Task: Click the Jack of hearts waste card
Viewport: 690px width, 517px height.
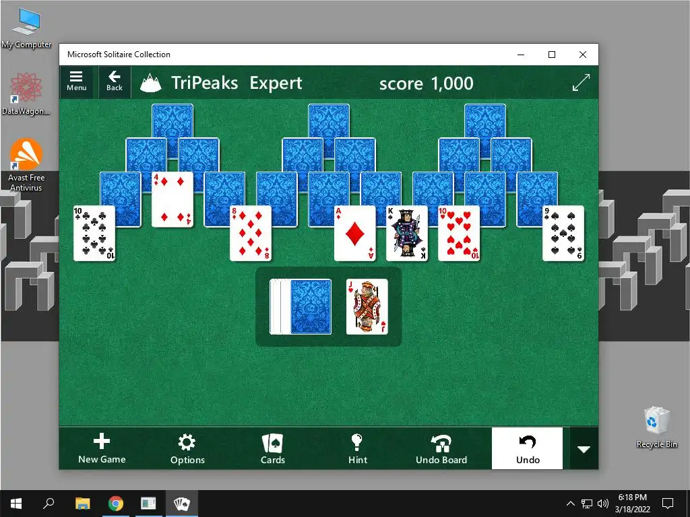Action: (x=367, y=306)
